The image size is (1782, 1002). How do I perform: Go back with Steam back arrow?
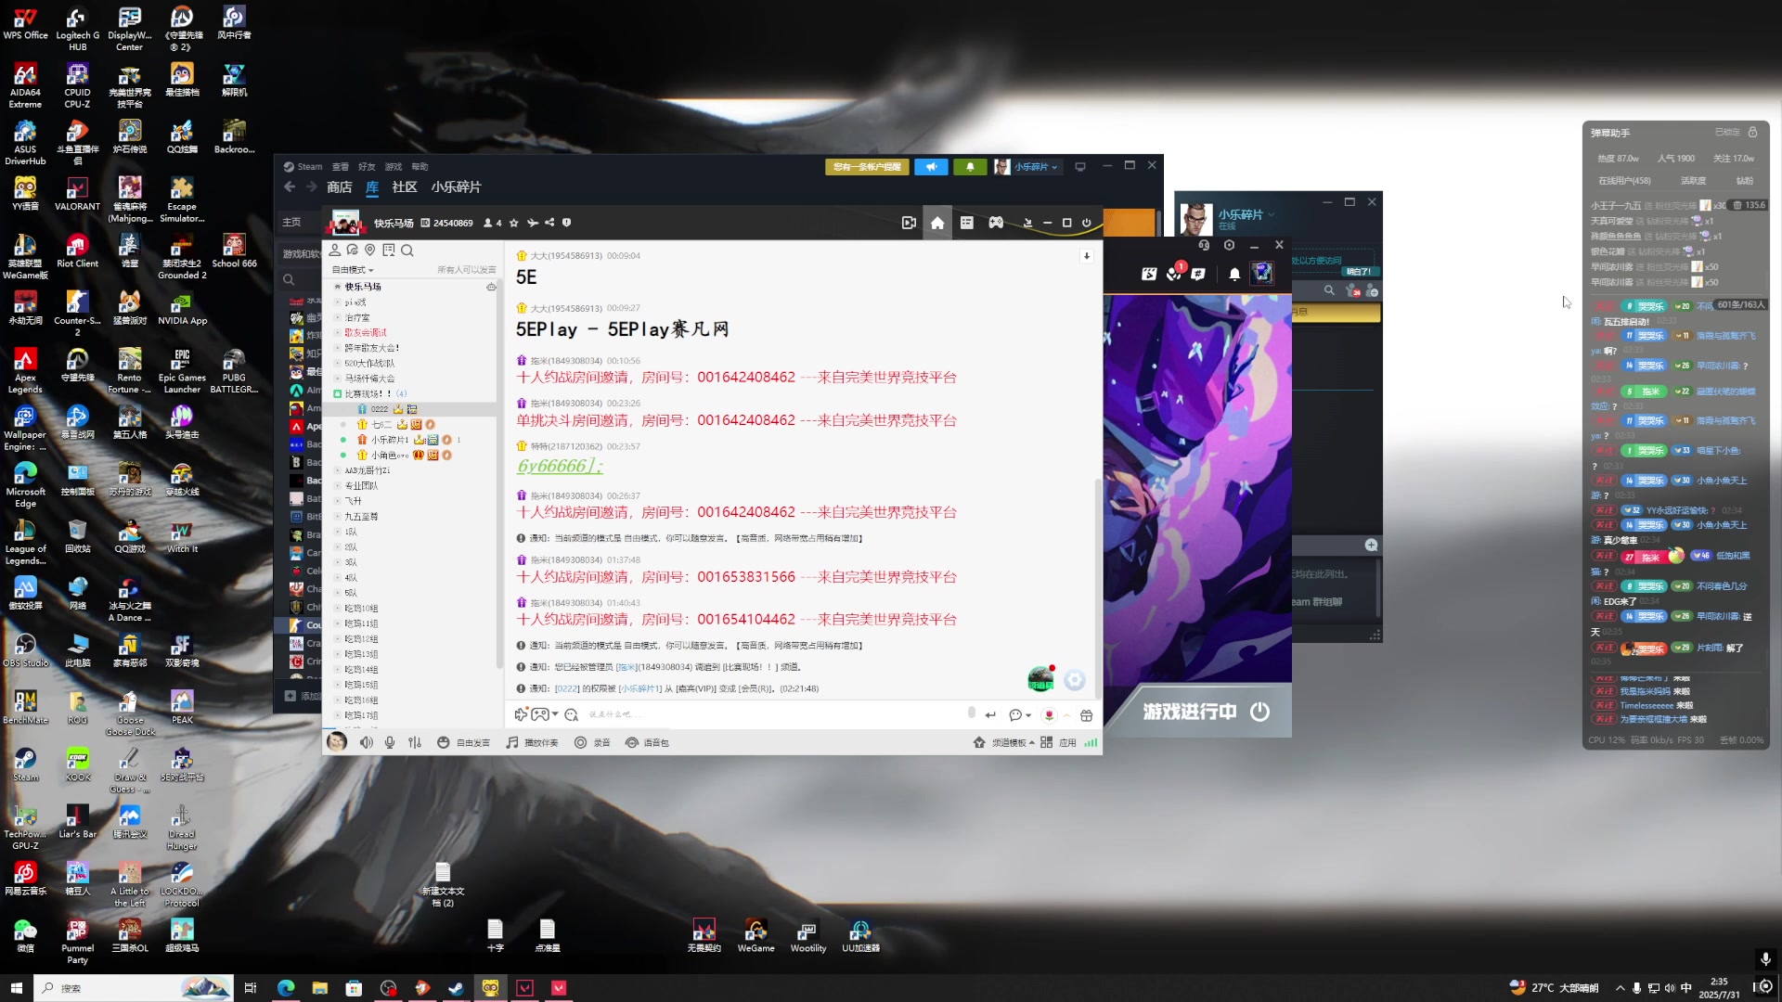(x=290, y=187)
